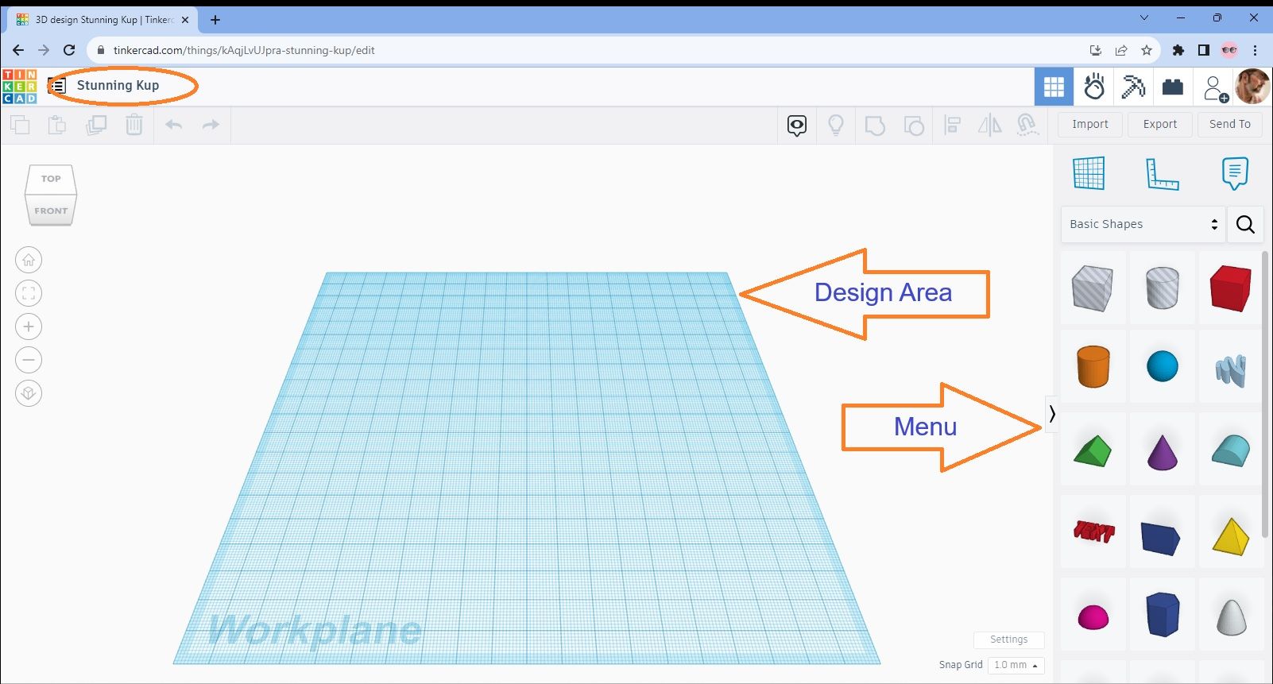Image resolution: width=1273 pixels, height=684 pixels.
Task: Click the shapes search magnifier
Action: click(x=1245, y=224)
